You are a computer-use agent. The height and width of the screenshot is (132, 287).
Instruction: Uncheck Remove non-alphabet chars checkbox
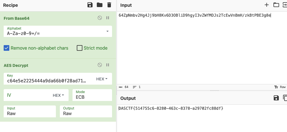(7, 48)
